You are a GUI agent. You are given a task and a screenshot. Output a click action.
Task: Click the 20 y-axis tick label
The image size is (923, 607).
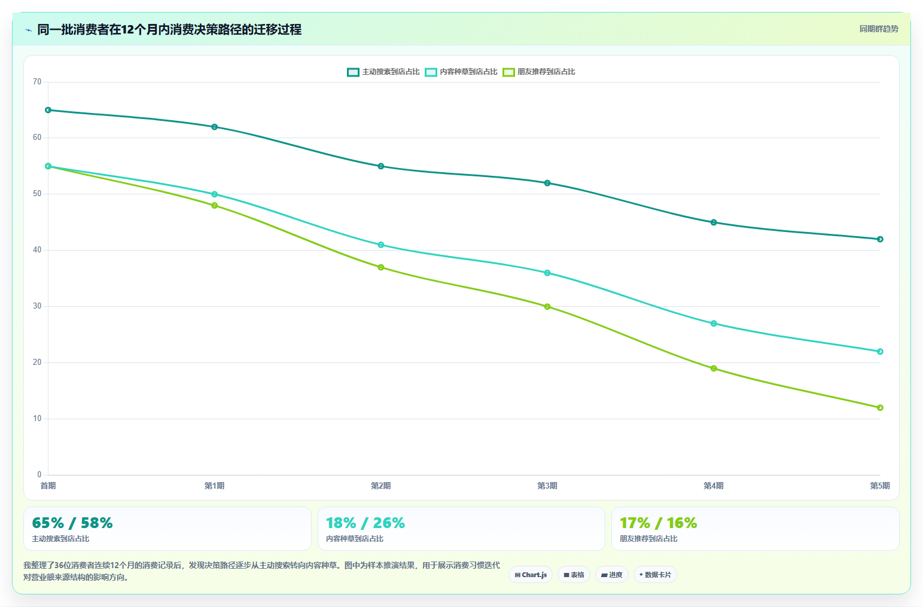click(x=37, y=362)
